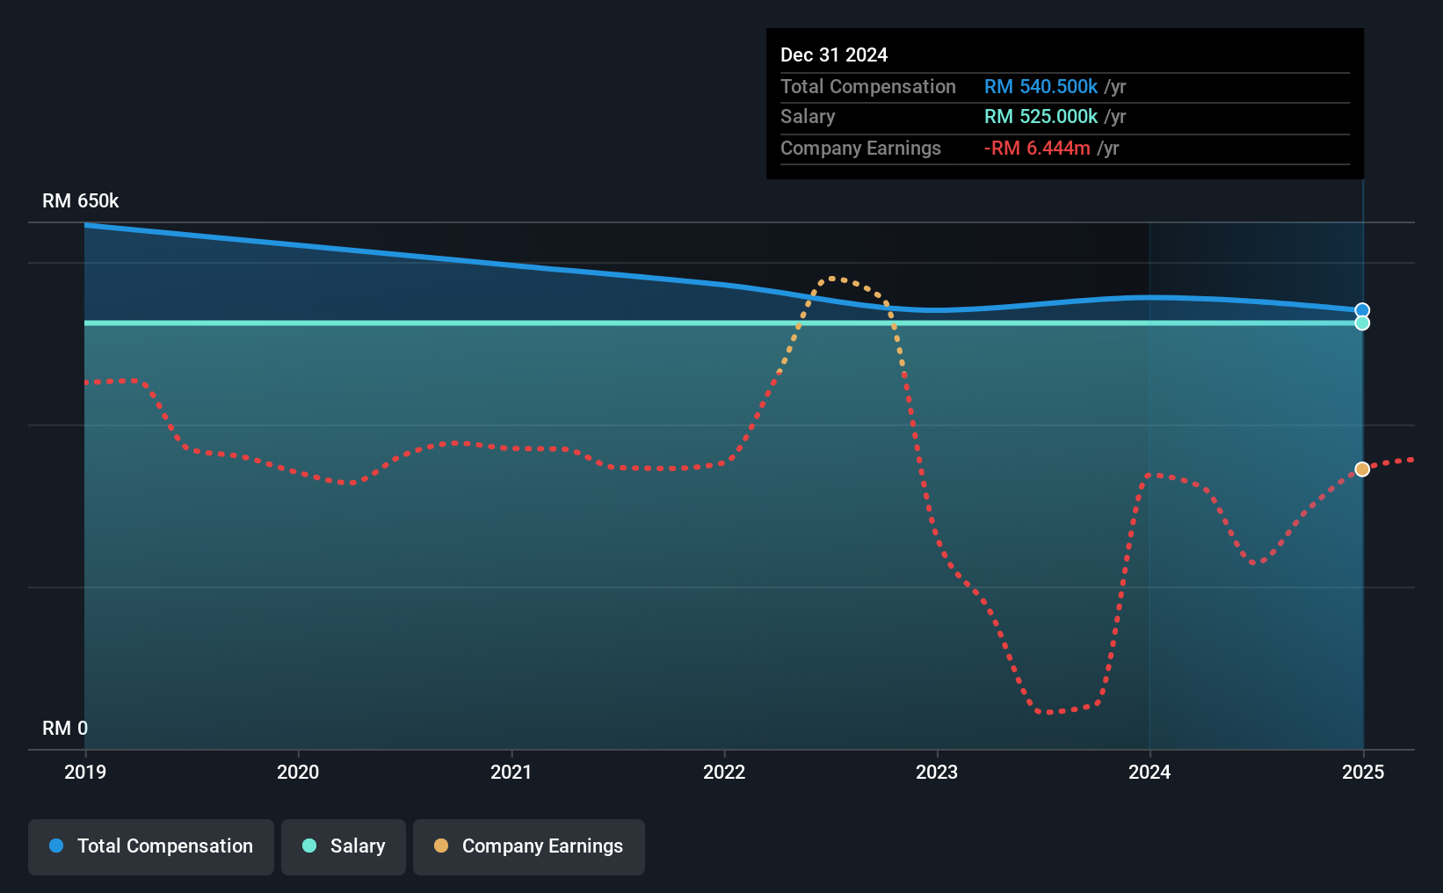Click the 2021 x-axis label
The image size is (1443, 893).
point(511,772)
